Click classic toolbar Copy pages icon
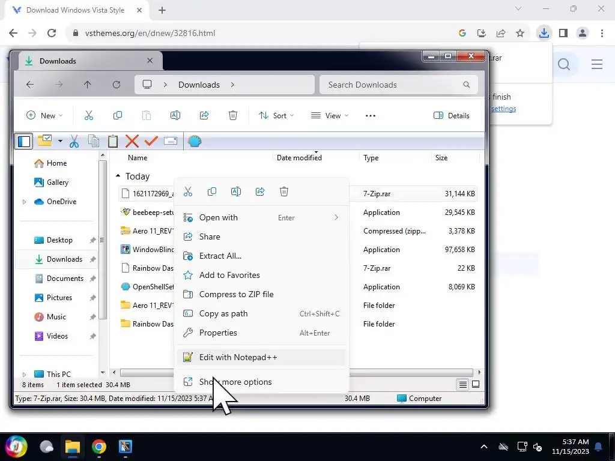The image size is (615, 461). [93, 141]
